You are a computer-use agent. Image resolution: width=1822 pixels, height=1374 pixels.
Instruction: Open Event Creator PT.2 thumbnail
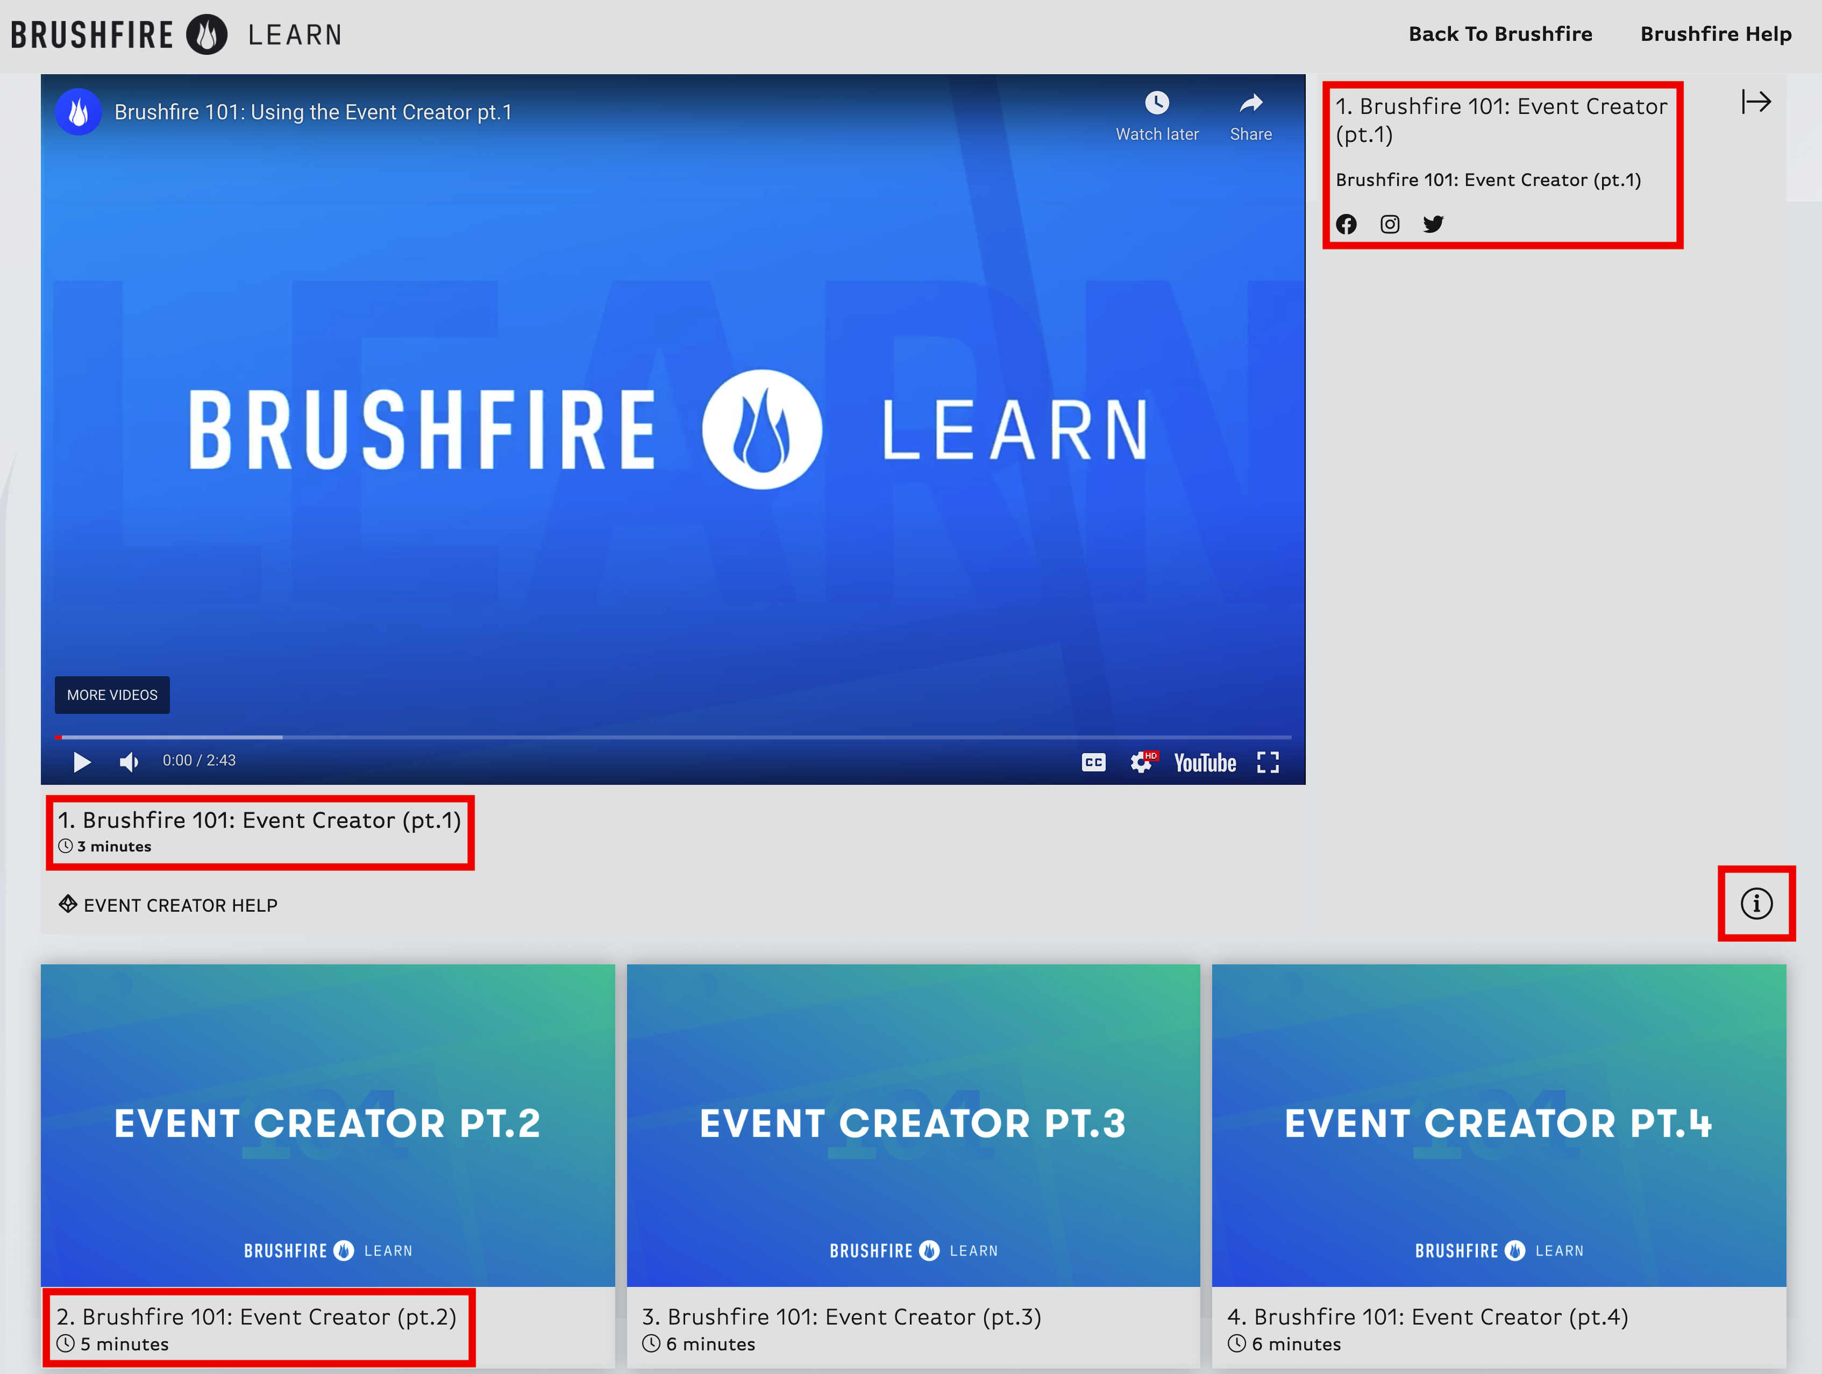point(328,1126)
